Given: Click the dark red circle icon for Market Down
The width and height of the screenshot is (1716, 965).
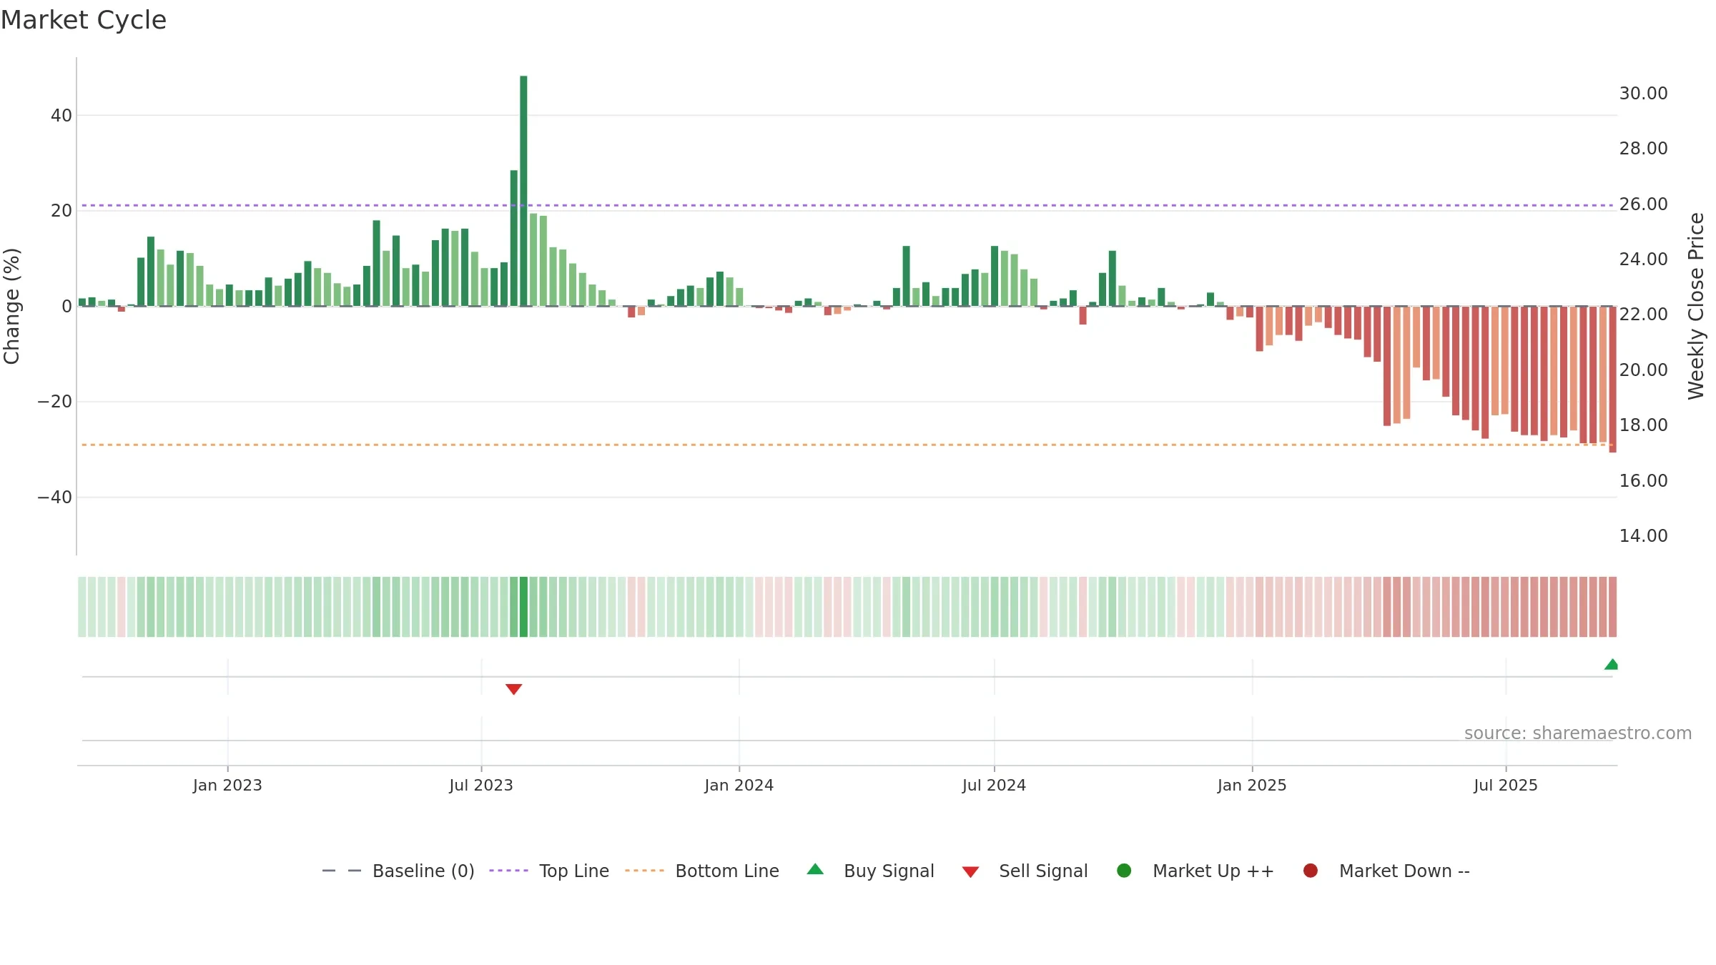Looking at the screenshot, I should pos(1311,871).
